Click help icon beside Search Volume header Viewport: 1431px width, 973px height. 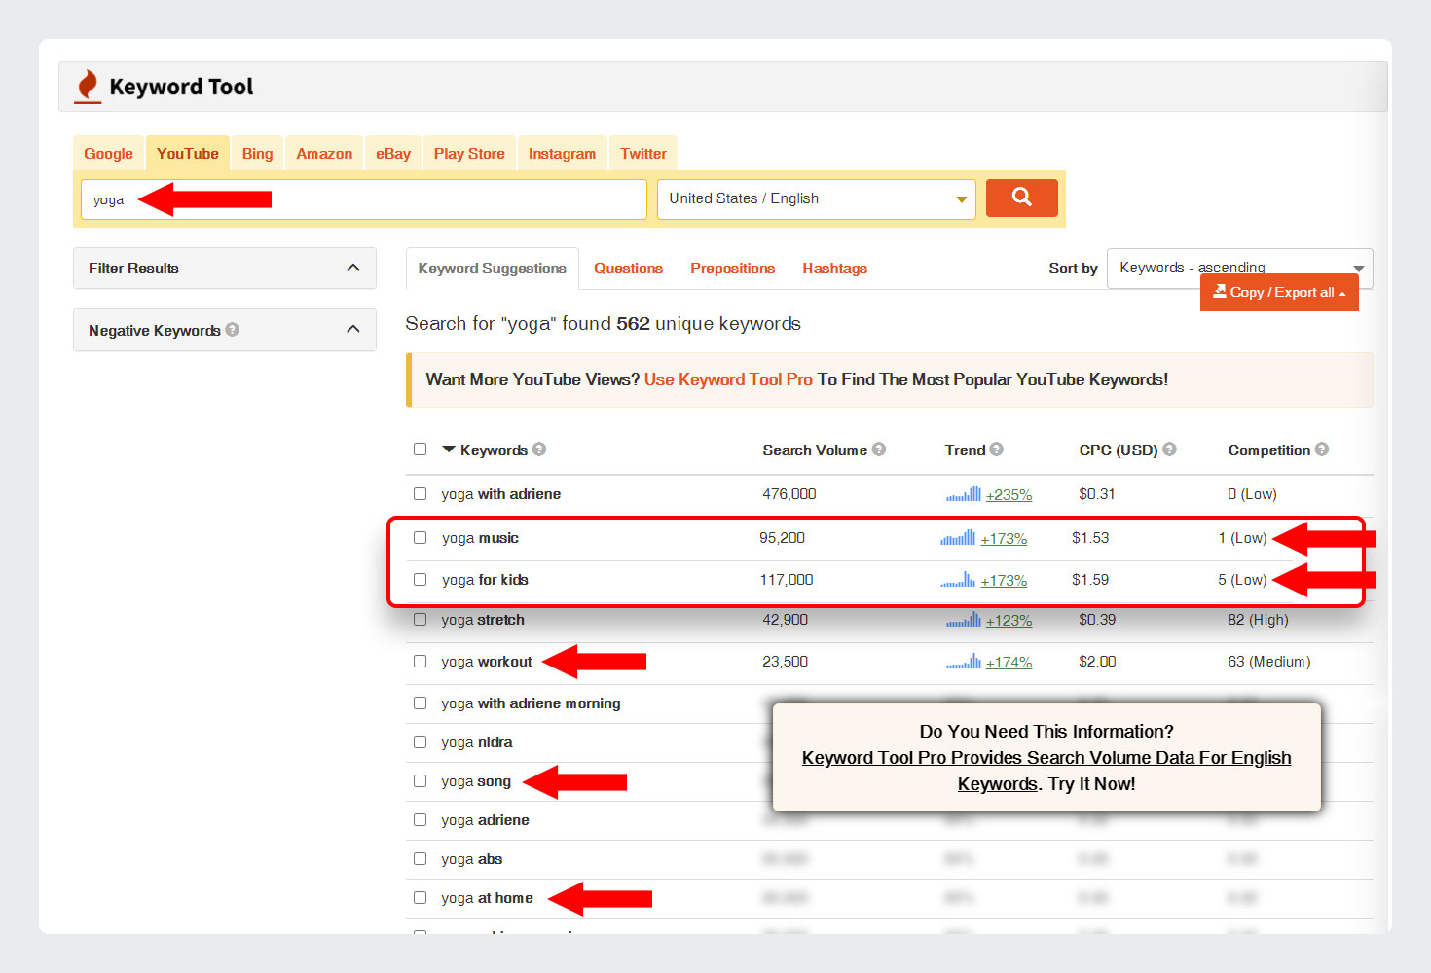pyautogui.click(x=879, y=450)
